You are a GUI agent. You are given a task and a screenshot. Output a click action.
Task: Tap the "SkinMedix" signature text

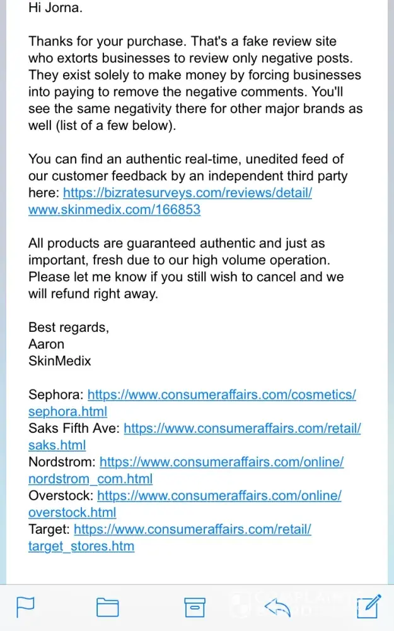pos(59,361)
